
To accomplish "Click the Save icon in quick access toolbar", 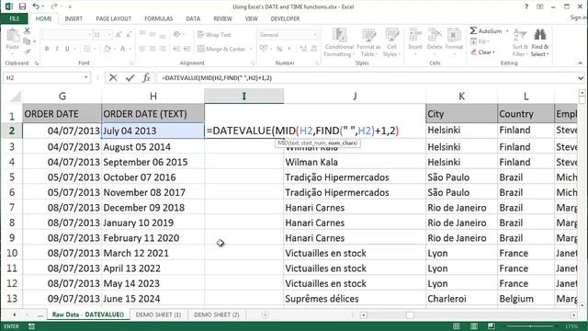I will point(22,6).
